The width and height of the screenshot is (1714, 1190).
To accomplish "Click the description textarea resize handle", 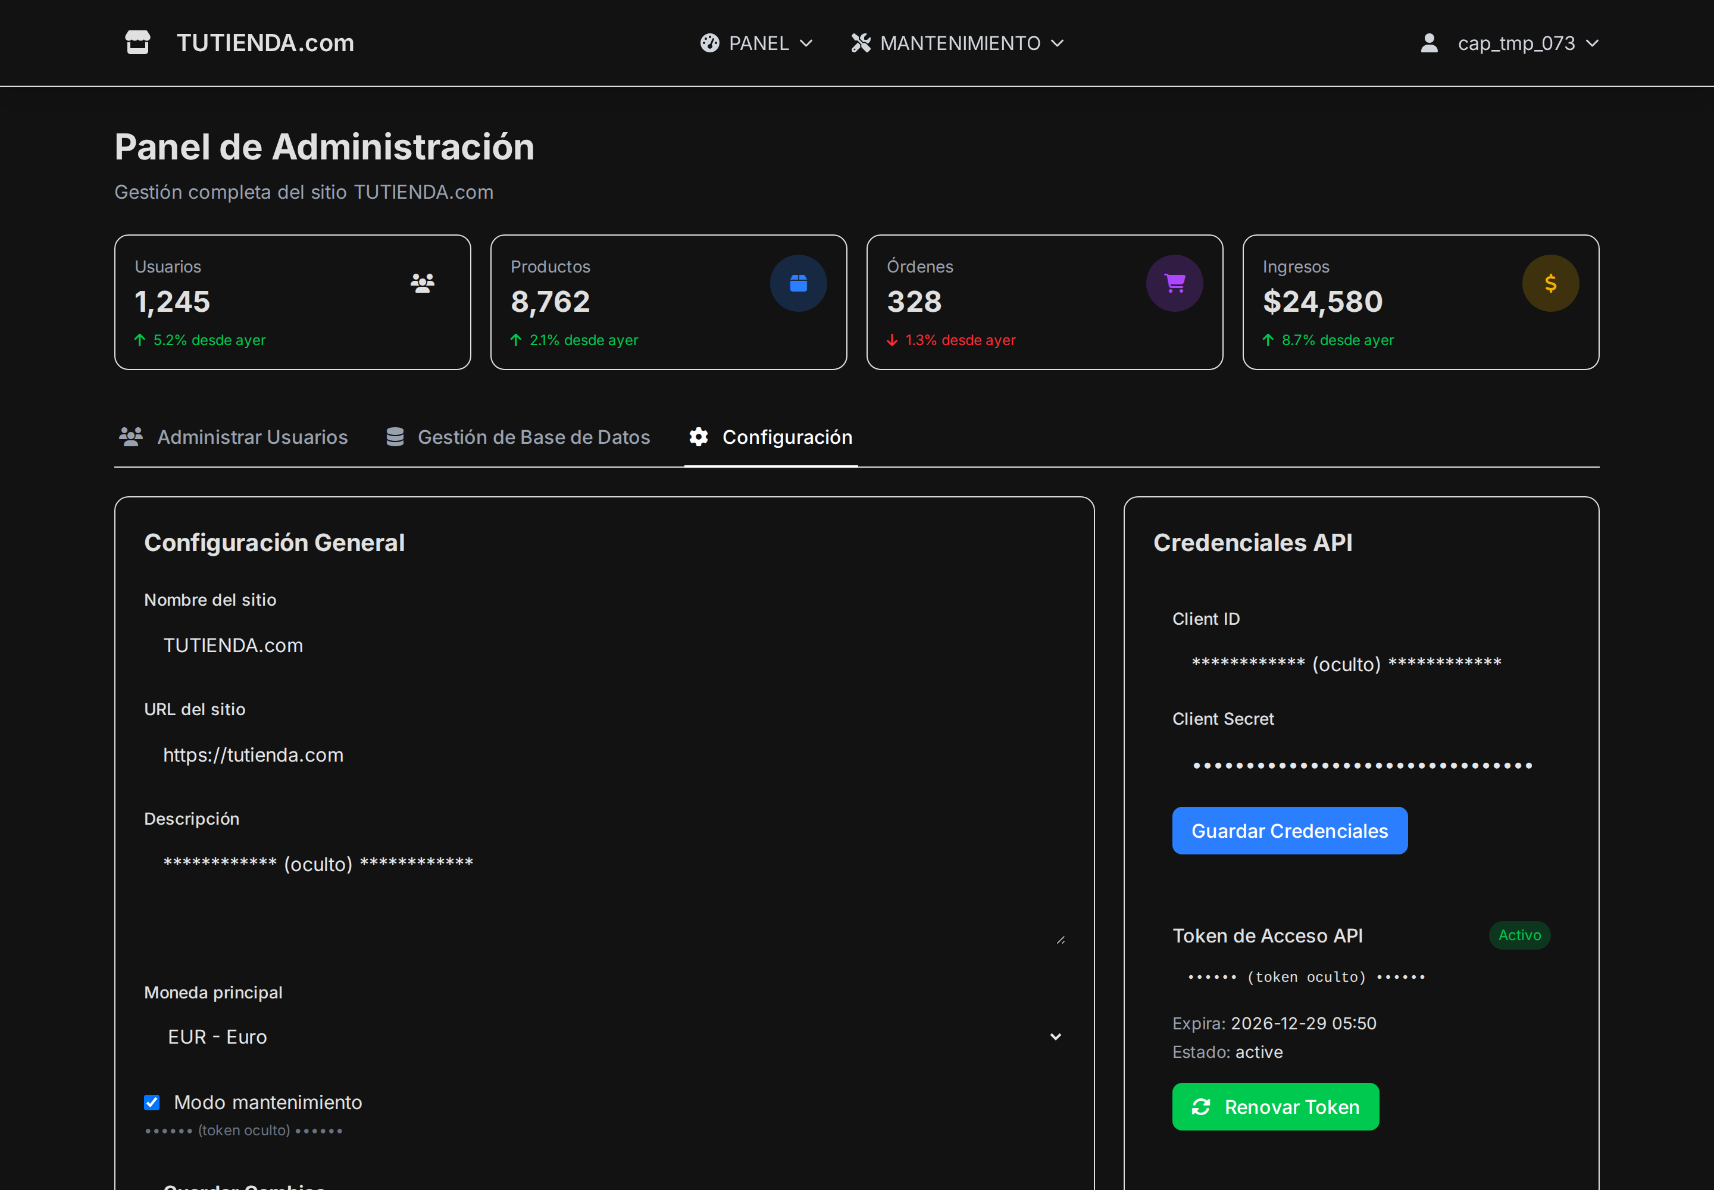I will tap(1060, 940).
